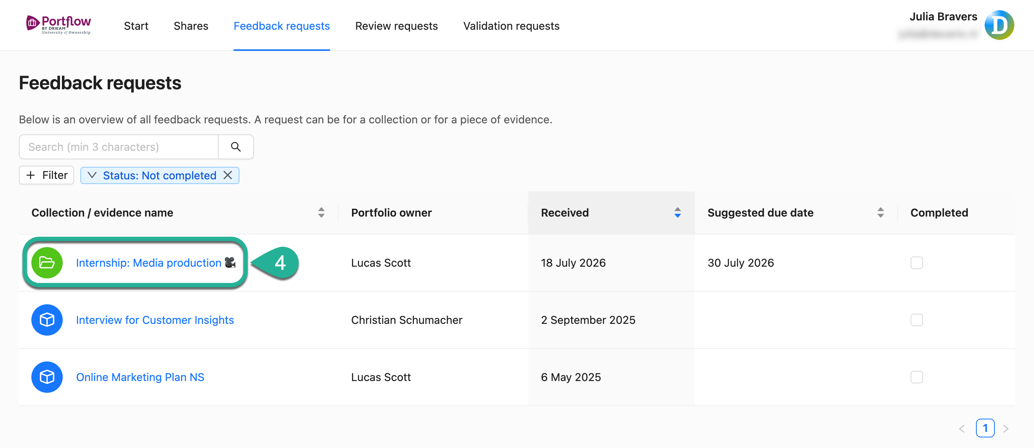
Task: Open Interview for Customer Insights link
Action: tap(155, 320)
